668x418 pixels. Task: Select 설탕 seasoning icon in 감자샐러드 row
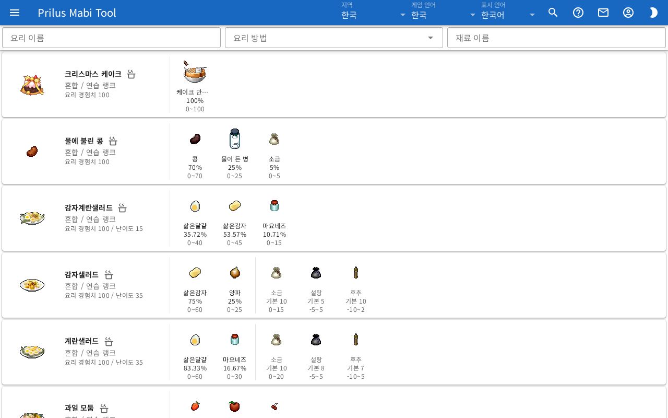[316, 273]
